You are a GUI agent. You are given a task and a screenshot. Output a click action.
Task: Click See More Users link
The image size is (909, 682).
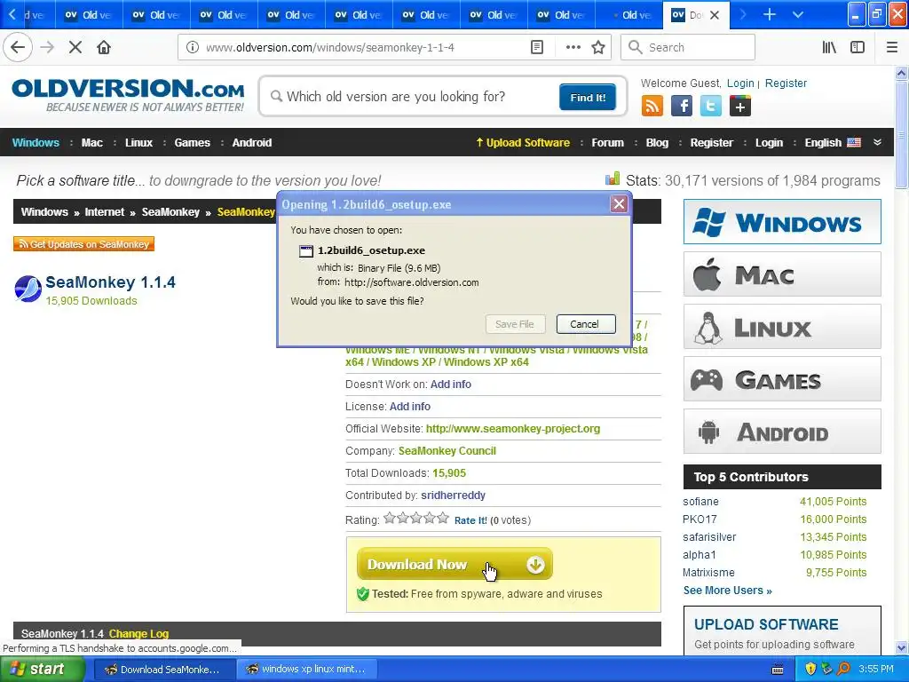(x=728, y=591)
